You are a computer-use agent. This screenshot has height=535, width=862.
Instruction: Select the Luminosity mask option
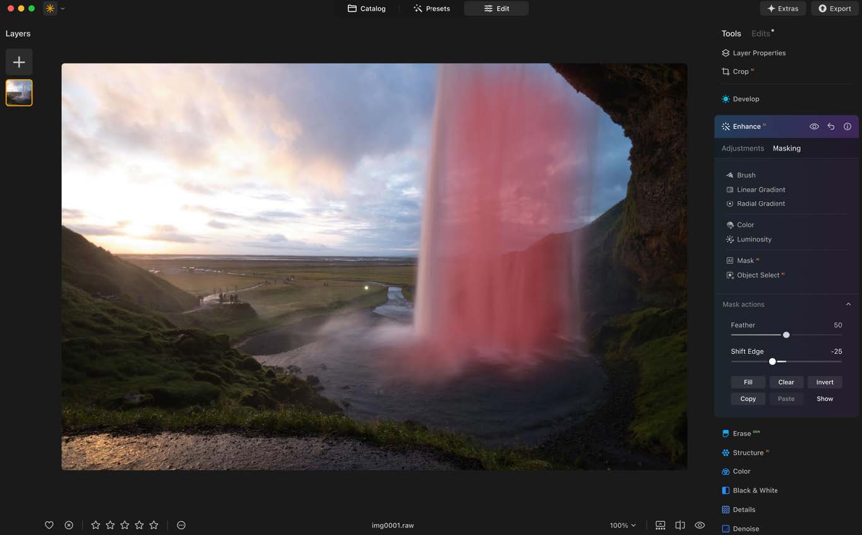[753, 240]
